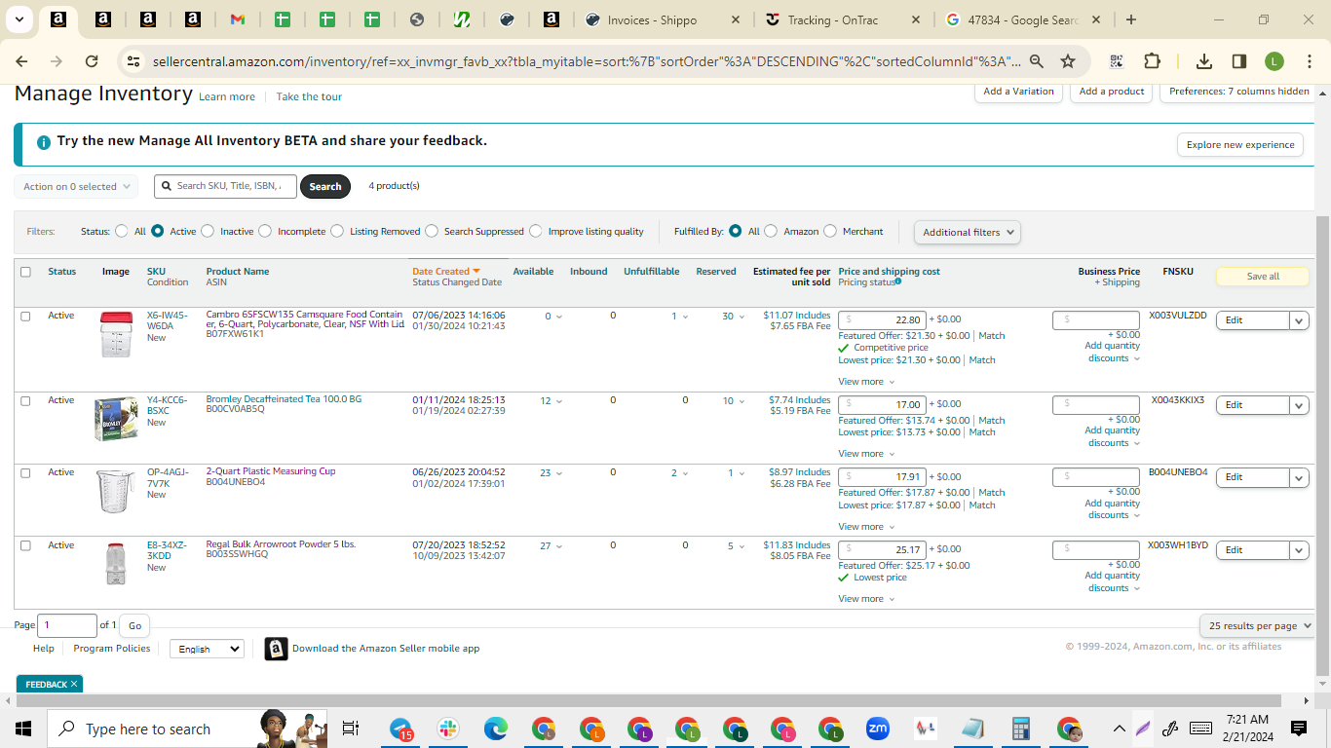This screenshot has height=748, width=1331.
Task: Open the Windows Start menu
Action: pyautogui.click(x=23, y=729)
